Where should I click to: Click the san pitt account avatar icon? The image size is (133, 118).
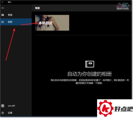tap(3, 106)
